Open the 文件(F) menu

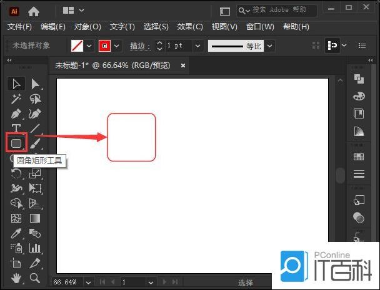pos(19,27)
